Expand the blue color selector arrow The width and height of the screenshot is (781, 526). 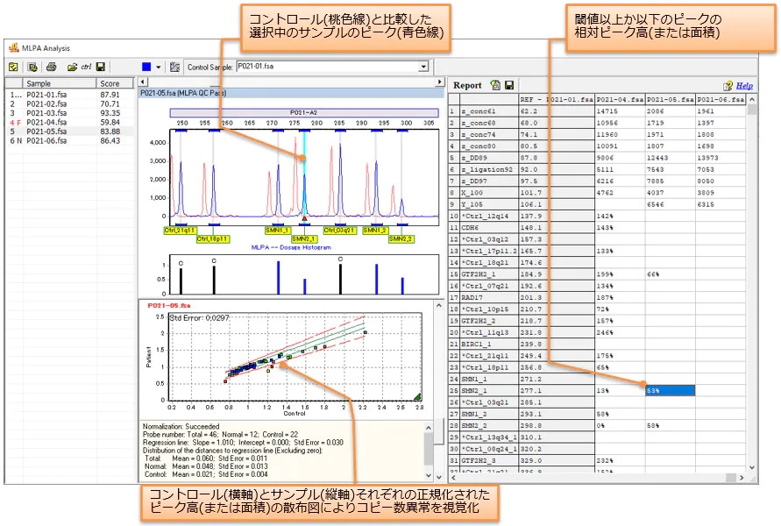159,67
